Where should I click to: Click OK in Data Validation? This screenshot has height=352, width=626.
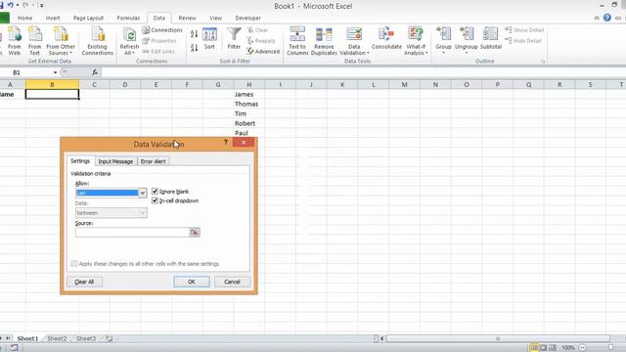coord(192,282)
